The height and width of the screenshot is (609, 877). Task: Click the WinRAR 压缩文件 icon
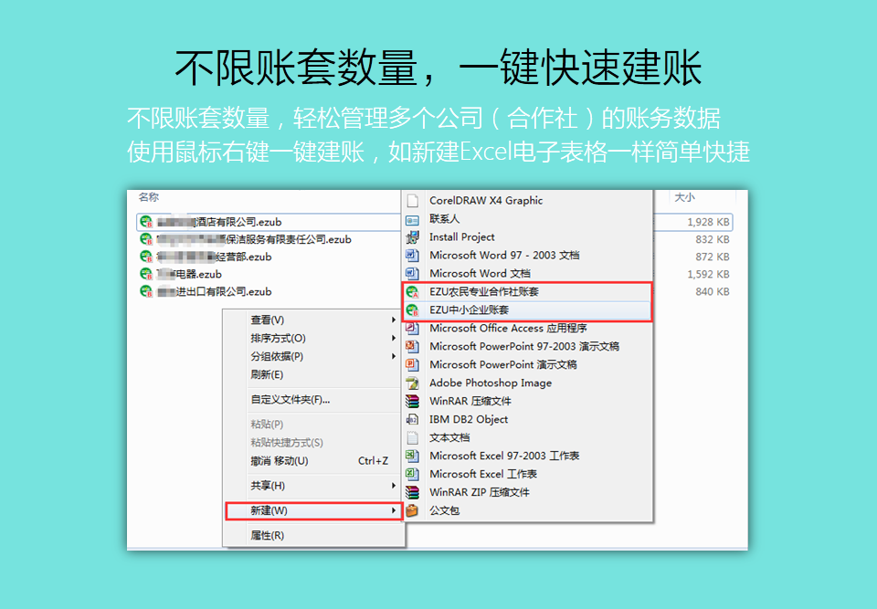(413, 401)
